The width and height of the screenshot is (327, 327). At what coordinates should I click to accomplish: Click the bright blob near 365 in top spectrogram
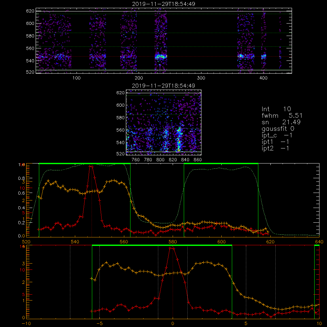click(x=241, y=56)
